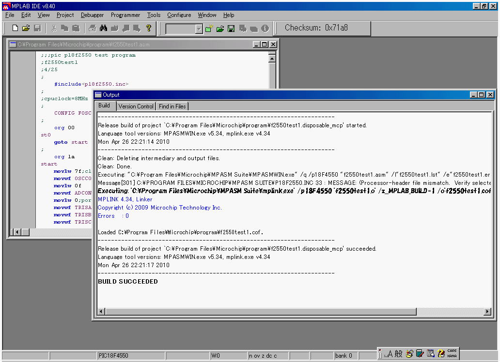Open IME help question mark icon
This screenshot has width=500, height=362.
(x=441, y=354)
